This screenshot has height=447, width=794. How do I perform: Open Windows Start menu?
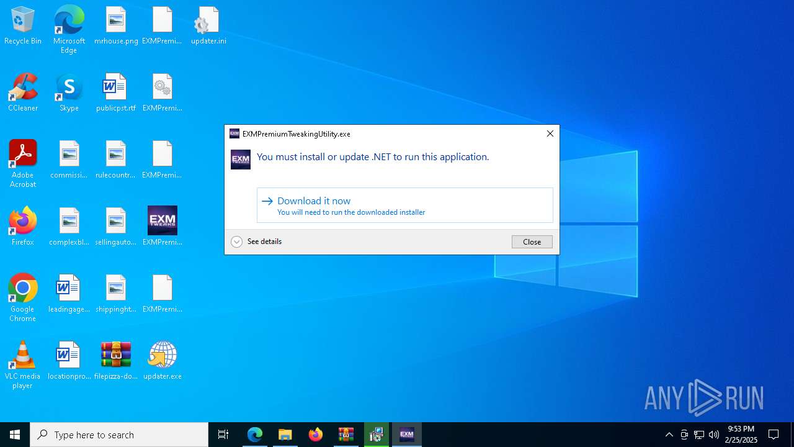point(15,435)
